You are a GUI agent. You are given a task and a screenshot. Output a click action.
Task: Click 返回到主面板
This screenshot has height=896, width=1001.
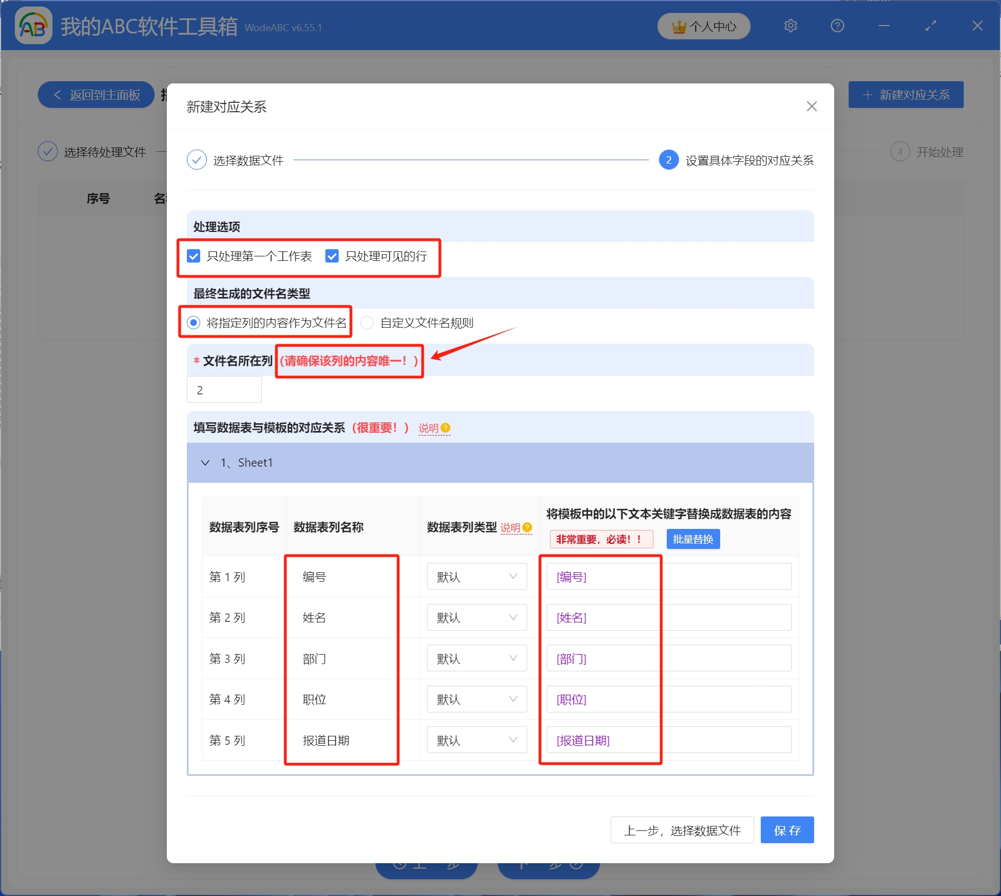(96, 95)
